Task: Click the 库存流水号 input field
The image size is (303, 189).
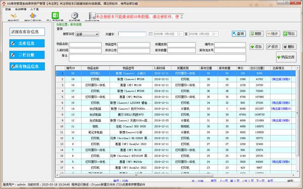Action: (230, 50)
